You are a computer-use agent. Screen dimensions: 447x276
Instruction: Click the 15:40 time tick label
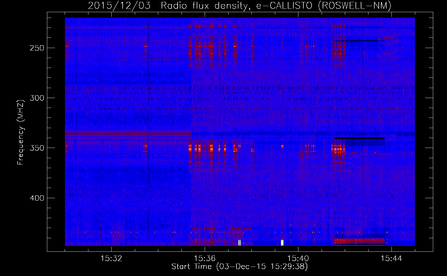[298, 259]
